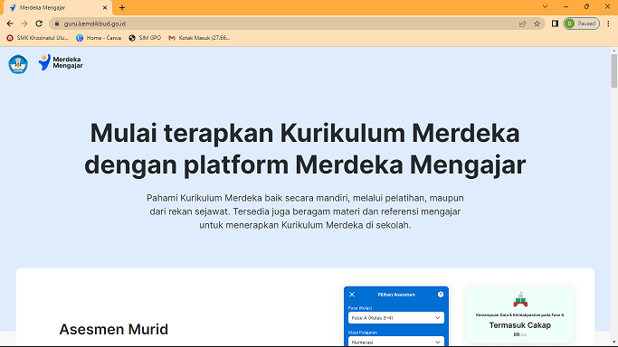Open the Paused profile button
The width and height of the screenshot is (618, 347).
tap(581, 23)
